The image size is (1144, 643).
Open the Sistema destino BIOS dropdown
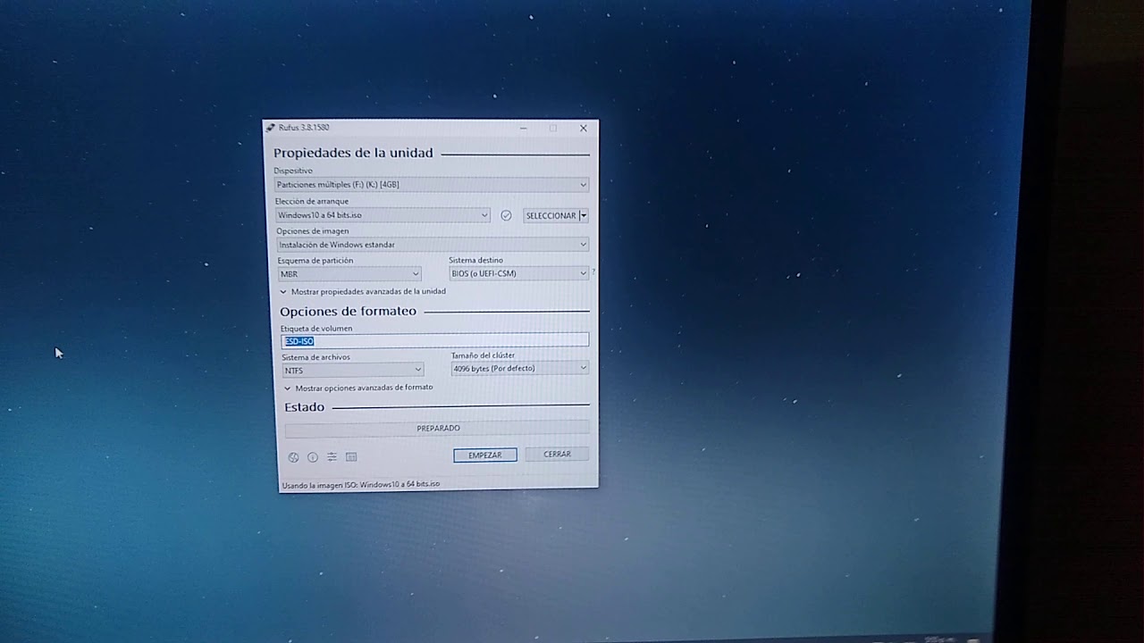pyautogui.click(x=518, y=273)
